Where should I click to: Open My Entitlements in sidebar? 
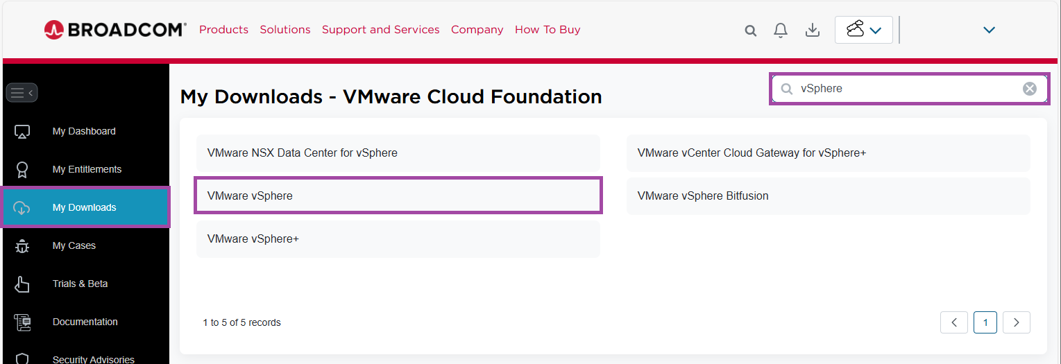coord(87,169)
